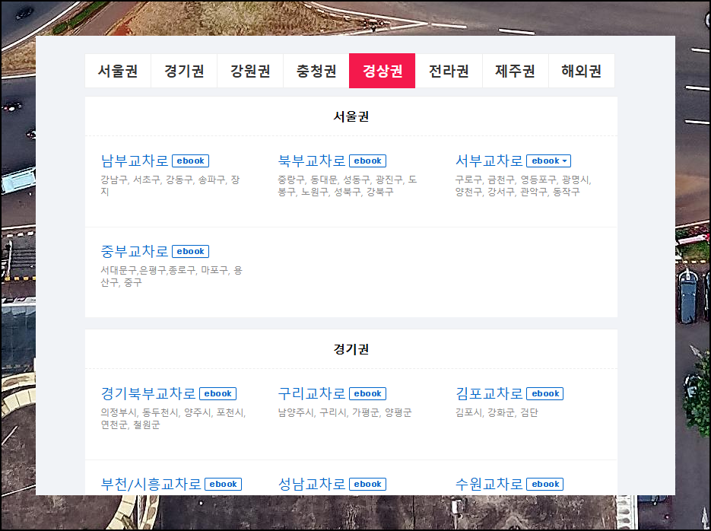Switch to the 경기권 tab
Screen dimensions: 711x531
point(184,71)
